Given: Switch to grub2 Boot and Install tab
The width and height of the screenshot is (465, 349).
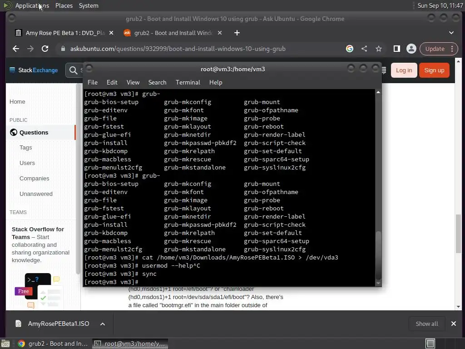Looking at the screenshot, I should [x=173, y=33].
